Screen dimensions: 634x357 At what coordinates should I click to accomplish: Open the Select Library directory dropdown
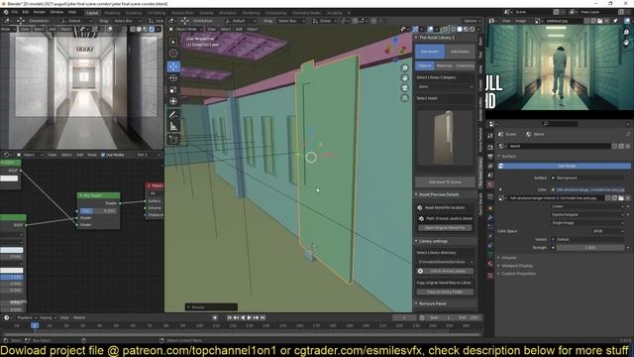tap(445, 262)
